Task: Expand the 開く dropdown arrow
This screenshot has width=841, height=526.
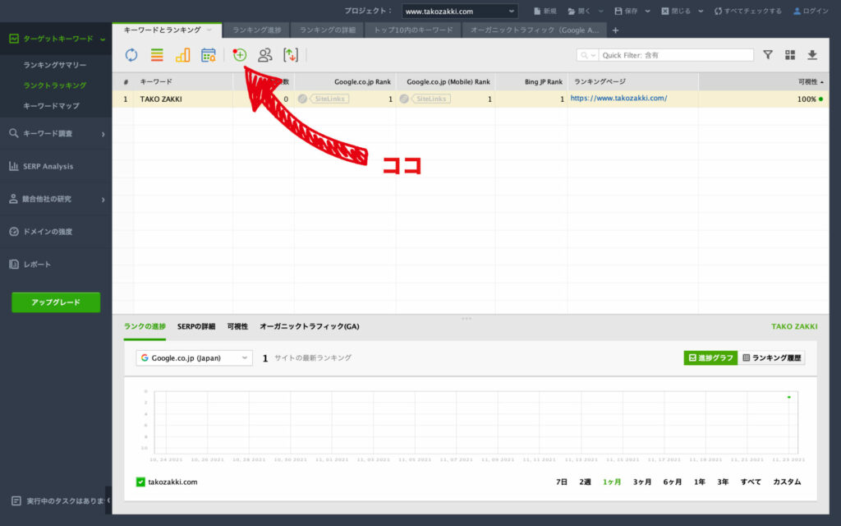Action: (x=600, y=12)
